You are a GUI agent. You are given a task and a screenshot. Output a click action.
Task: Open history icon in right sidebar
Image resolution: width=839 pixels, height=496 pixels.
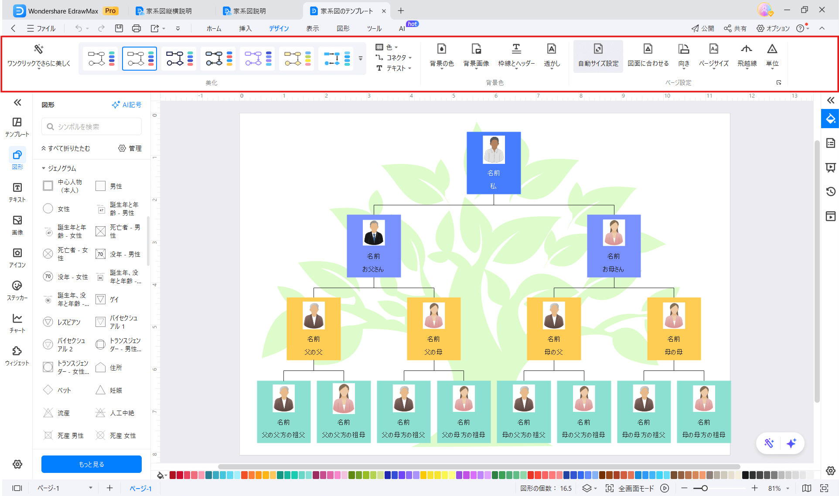830,191
